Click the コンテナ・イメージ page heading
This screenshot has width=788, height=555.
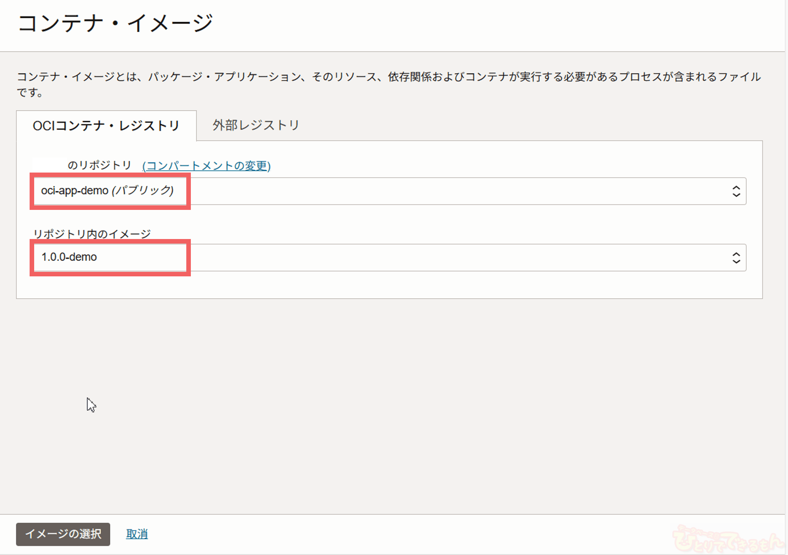[x=115, y=23]
